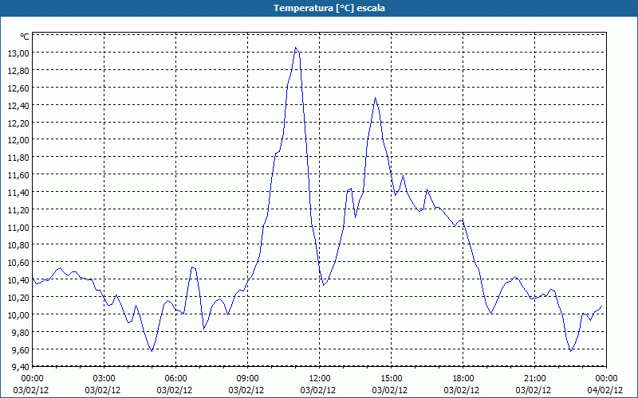Click the 11,00 temperature axis label
Screen dimensions: 638x398
[x=18, y=228]
